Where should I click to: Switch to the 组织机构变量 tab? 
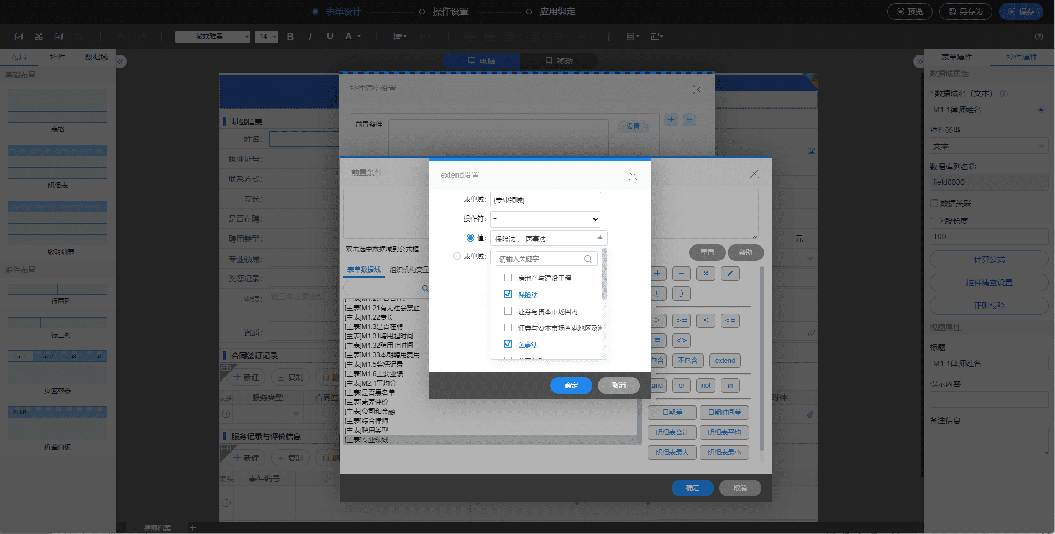coord(409,270)
